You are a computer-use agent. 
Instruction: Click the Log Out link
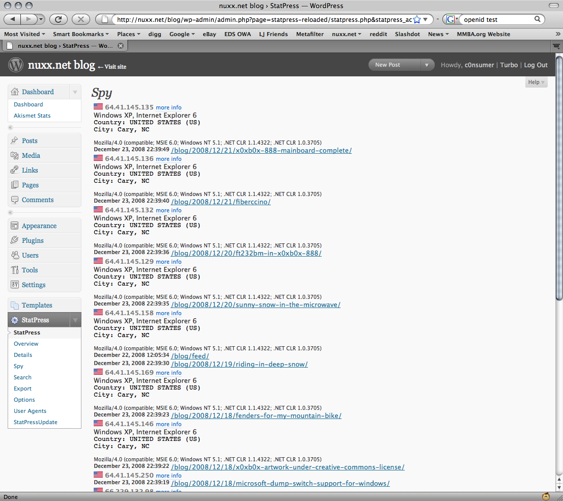pos(536,65)
